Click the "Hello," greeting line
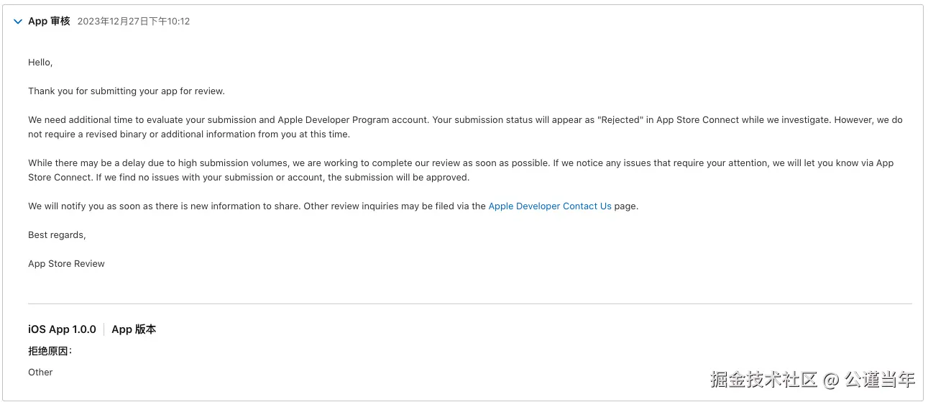This screenshot has height=402, width=928. (40, 63)
